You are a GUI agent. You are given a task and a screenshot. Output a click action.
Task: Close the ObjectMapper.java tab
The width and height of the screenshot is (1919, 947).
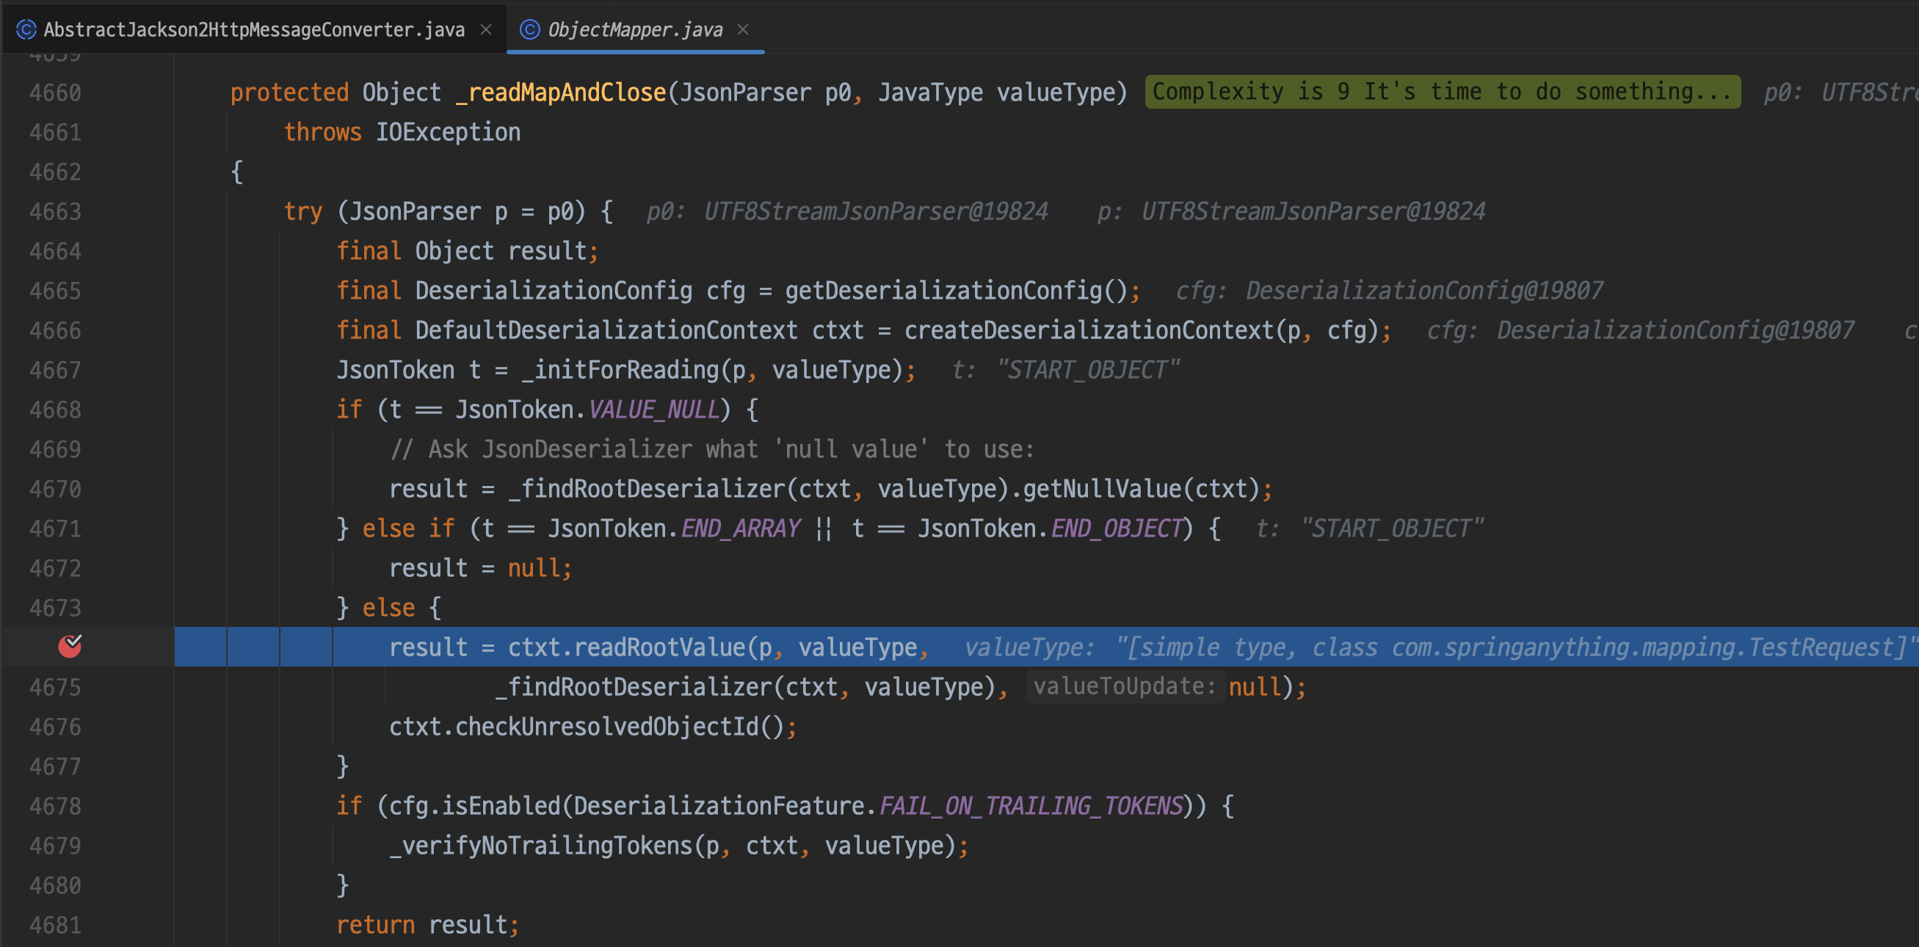(x=743, y=30)
